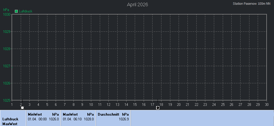The height and width of the screenshot is (126, 274).
Task: Click the new moon icon near day 17
Action: [158, 108]
